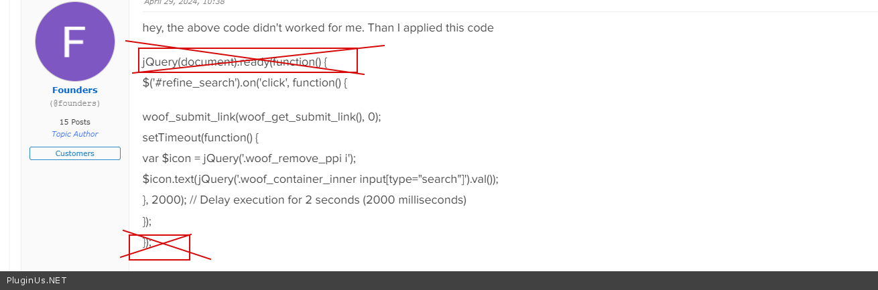Viewport: 878px width, 290px height.
Task: Click the crossed-out jQuery(document).ready line
Action: coord(235,62)
